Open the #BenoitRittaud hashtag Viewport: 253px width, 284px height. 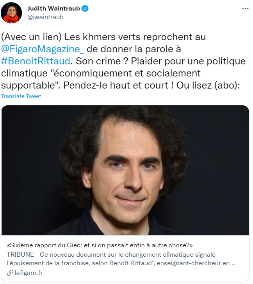[x=36, y=61]
